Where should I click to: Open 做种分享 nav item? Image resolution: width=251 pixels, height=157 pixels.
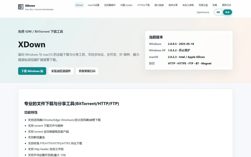coord(173,5)
